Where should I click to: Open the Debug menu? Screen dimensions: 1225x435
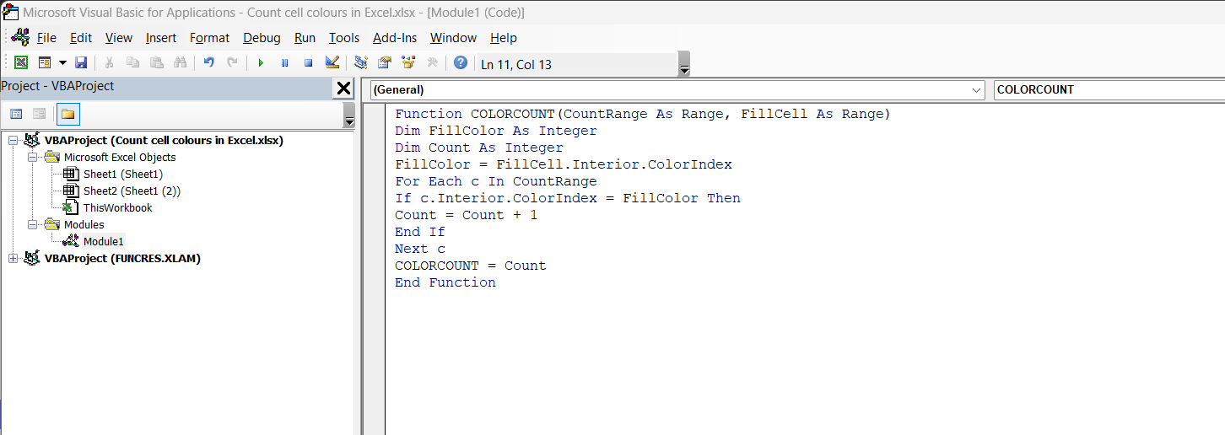tap(262, 38)
